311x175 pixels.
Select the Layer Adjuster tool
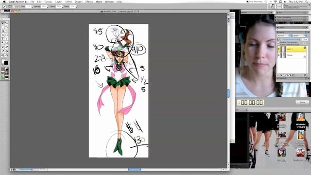[6, 23]
